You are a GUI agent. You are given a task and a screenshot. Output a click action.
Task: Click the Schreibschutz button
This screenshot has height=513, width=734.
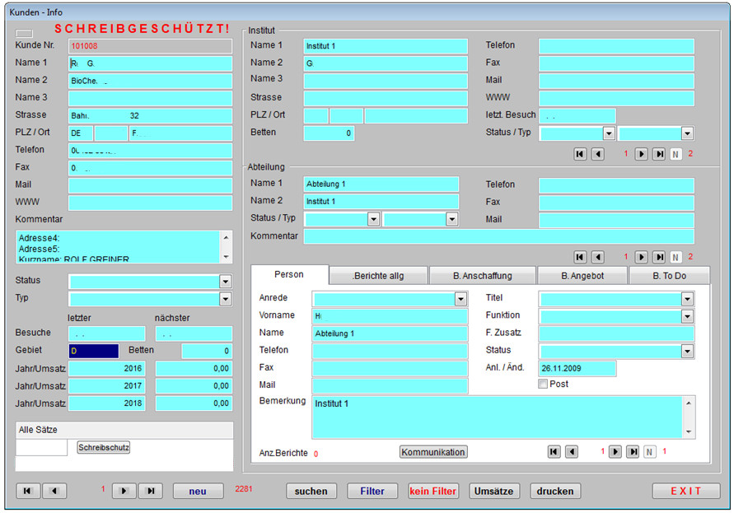pyautogui.click(x=104, y=447)
